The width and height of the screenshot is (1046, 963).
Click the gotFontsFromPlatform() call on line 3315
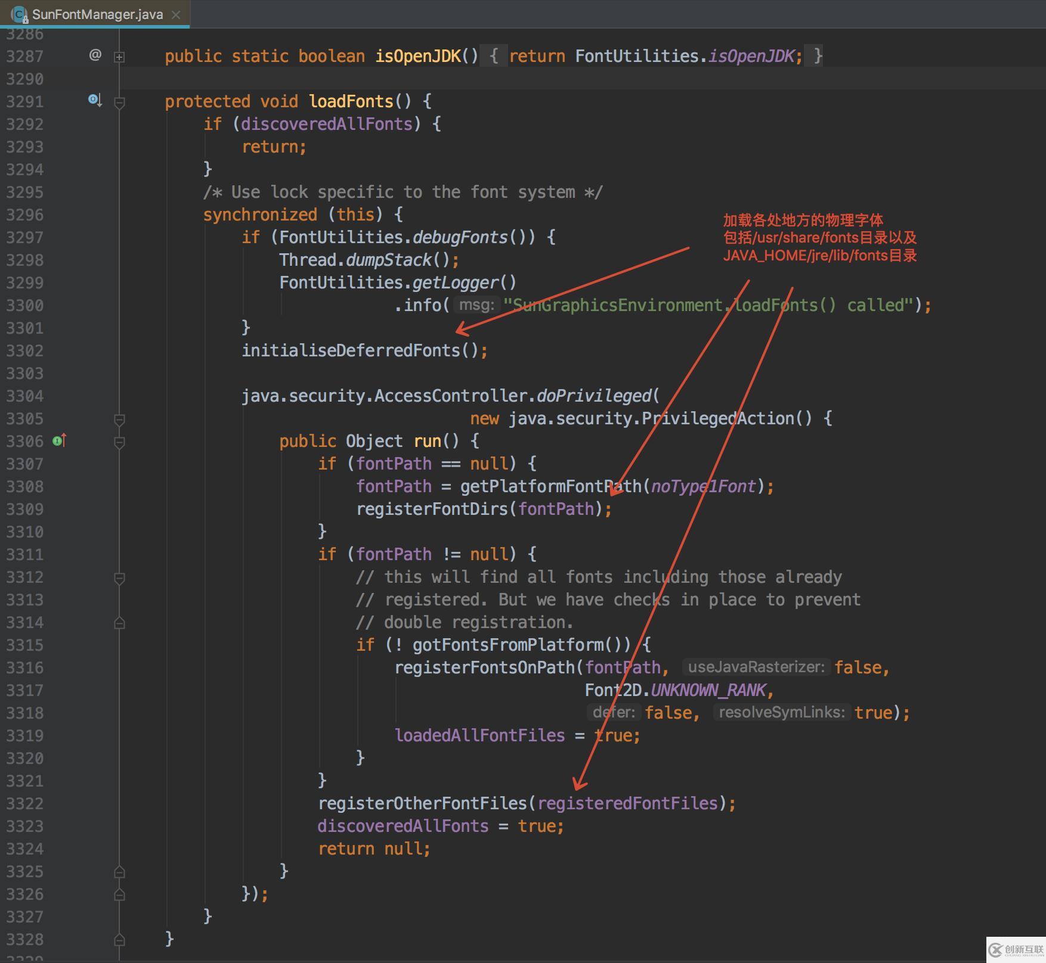(x=517, y=645)
